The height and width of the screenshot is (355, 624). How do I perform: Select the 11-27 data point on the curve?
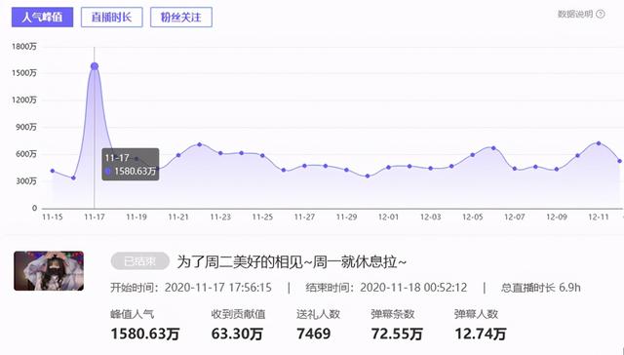click(304, 166)
